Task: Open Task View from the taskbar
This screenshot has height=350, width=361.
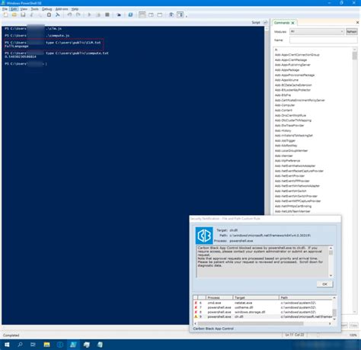Action: [33, 345]
